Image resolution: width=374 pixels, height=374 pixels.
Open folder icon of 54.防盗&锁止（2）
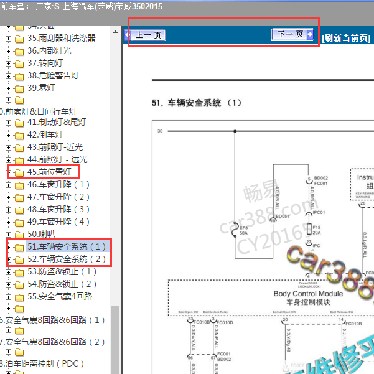click(x=19, y=284)
